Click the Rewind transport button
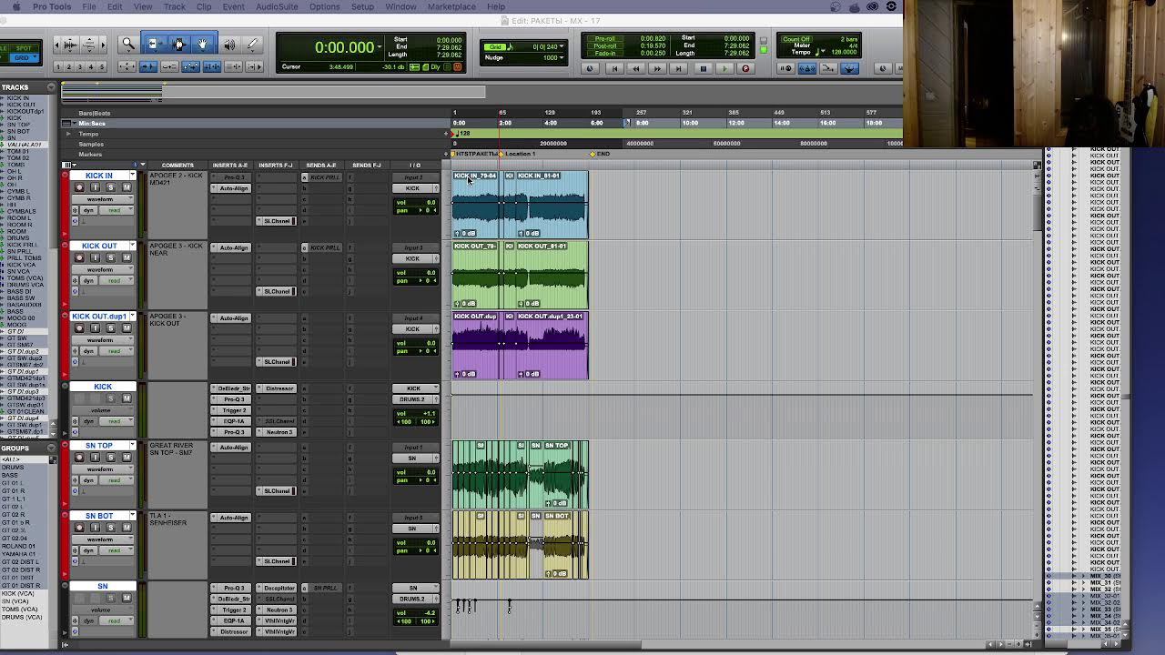Screen dimensions: 1165x655 tap(635, 68)
